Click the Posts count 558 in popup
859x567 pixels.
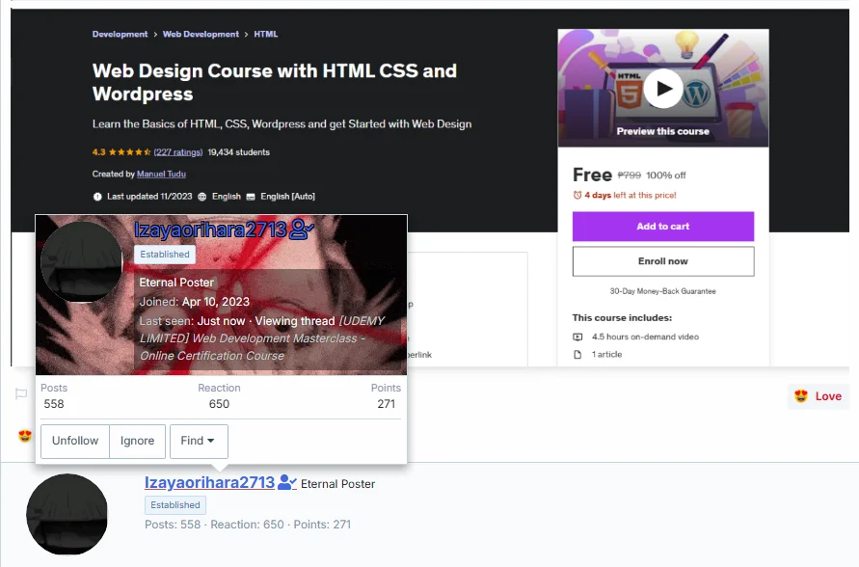click(54, 404)
